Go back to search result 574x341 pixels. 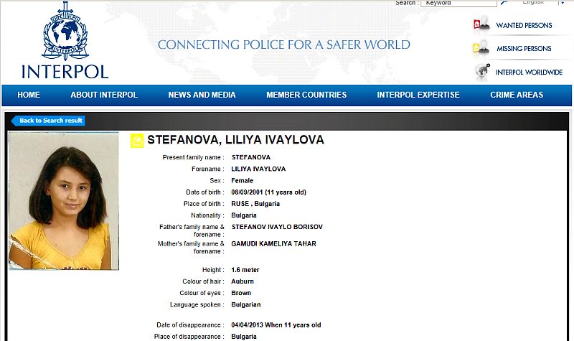pos(48,121)
